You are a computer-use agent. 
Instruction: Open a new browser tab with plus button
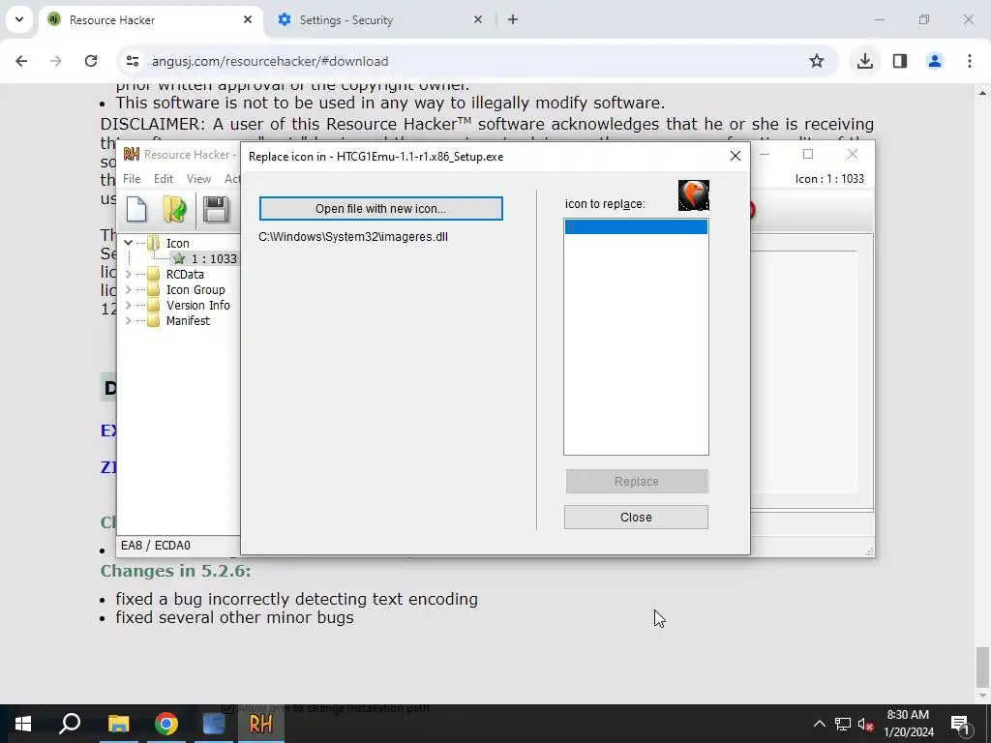click(513, 19)
